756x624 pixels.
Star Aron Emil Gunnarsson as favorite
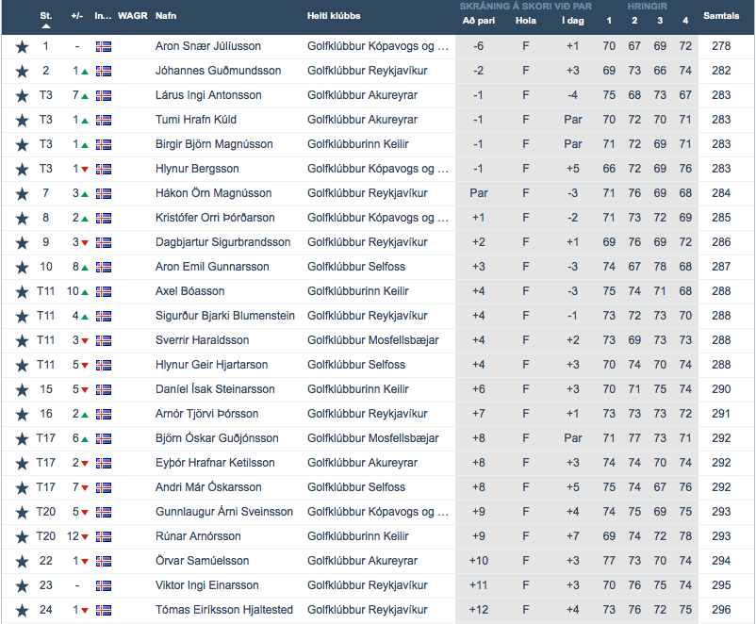coord(22,267)
